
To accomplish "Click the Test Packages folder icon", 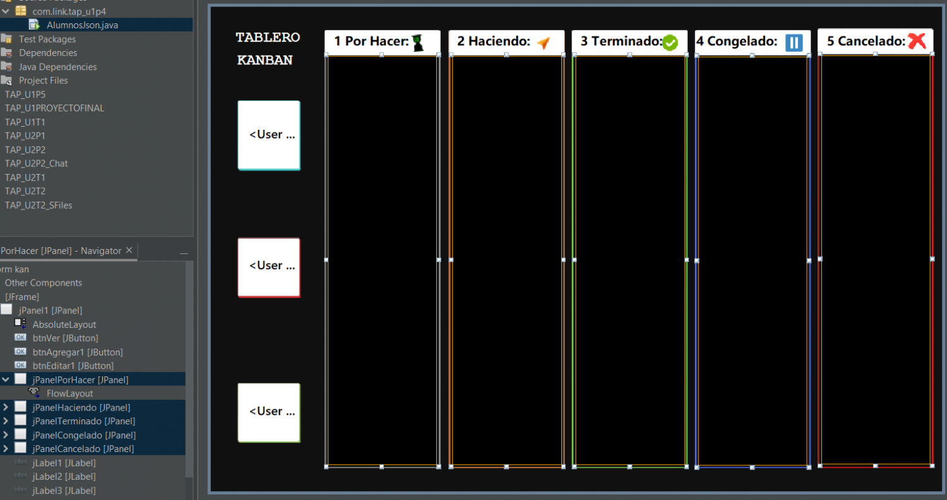I will click(6, 39).
